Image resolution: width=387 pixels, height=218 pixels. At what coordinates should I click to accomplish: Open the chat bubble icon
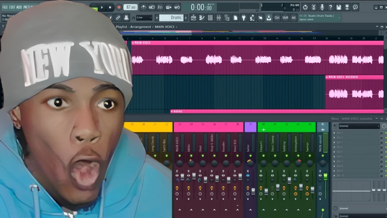[x=356, y=7]
